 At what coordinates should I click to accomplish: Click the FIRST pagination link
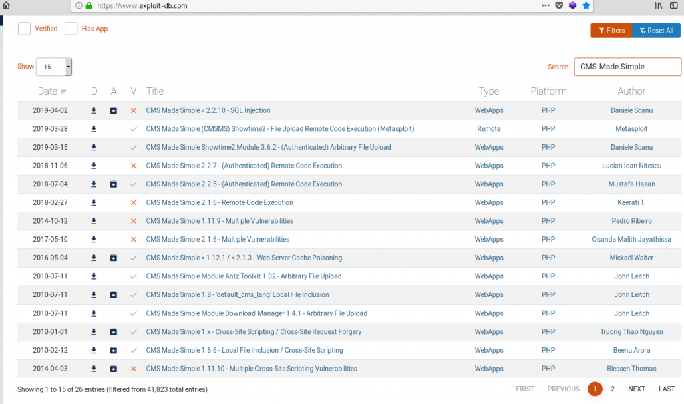coord(525,389)
